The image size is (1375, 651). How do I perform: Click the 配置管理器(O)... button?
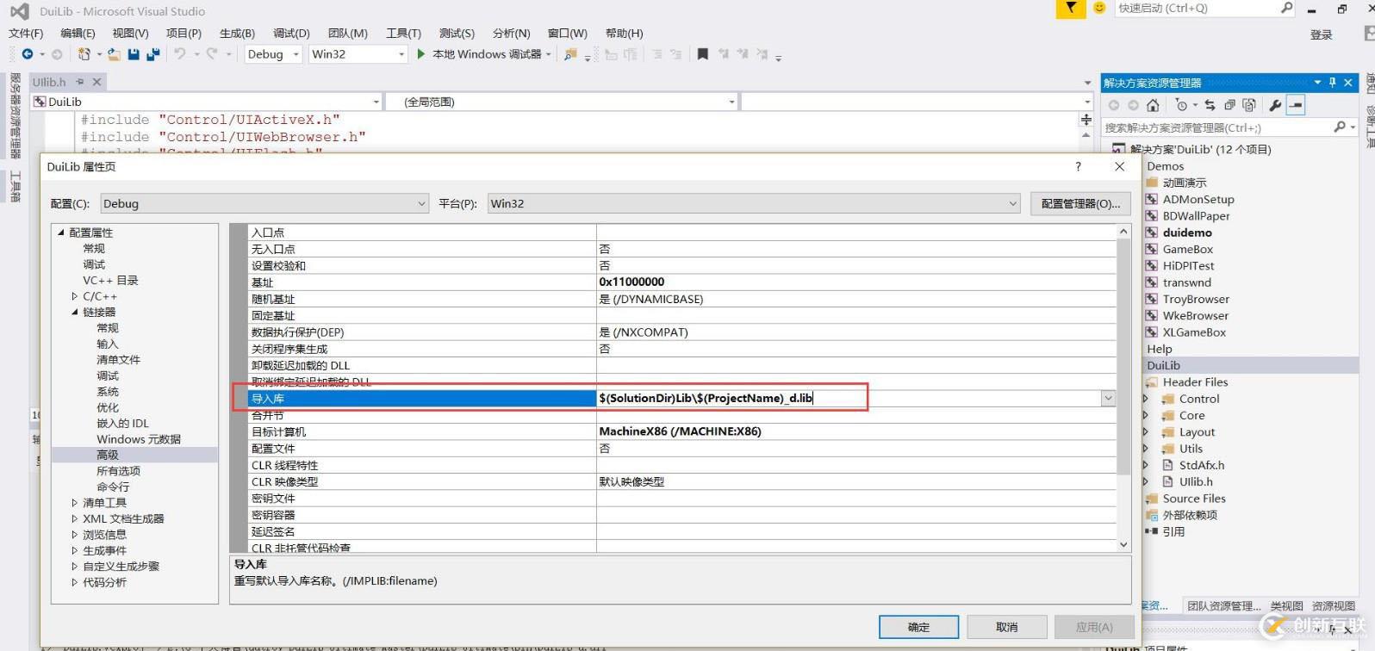click(1080, 204)
